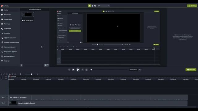The width and height of the screenshot is (198, 111).
Task: Step forward one frame in playback
Action: [73, 70]
